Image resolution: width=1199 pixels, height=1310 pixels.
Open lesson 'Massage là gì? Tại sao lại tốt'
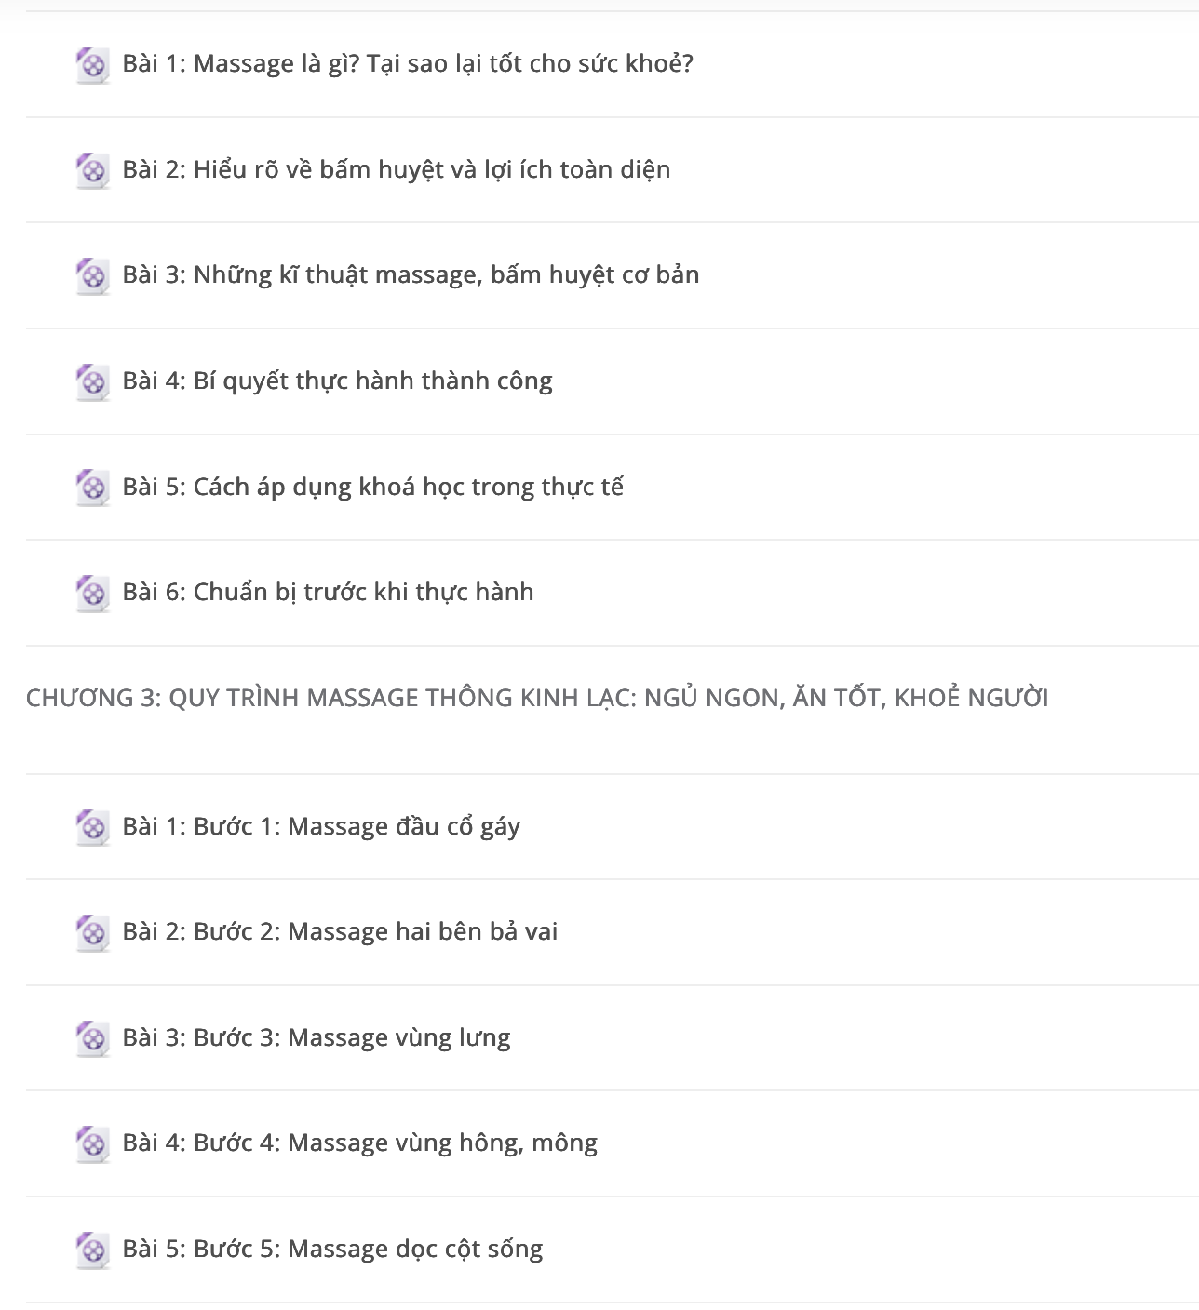click(408, 64)
